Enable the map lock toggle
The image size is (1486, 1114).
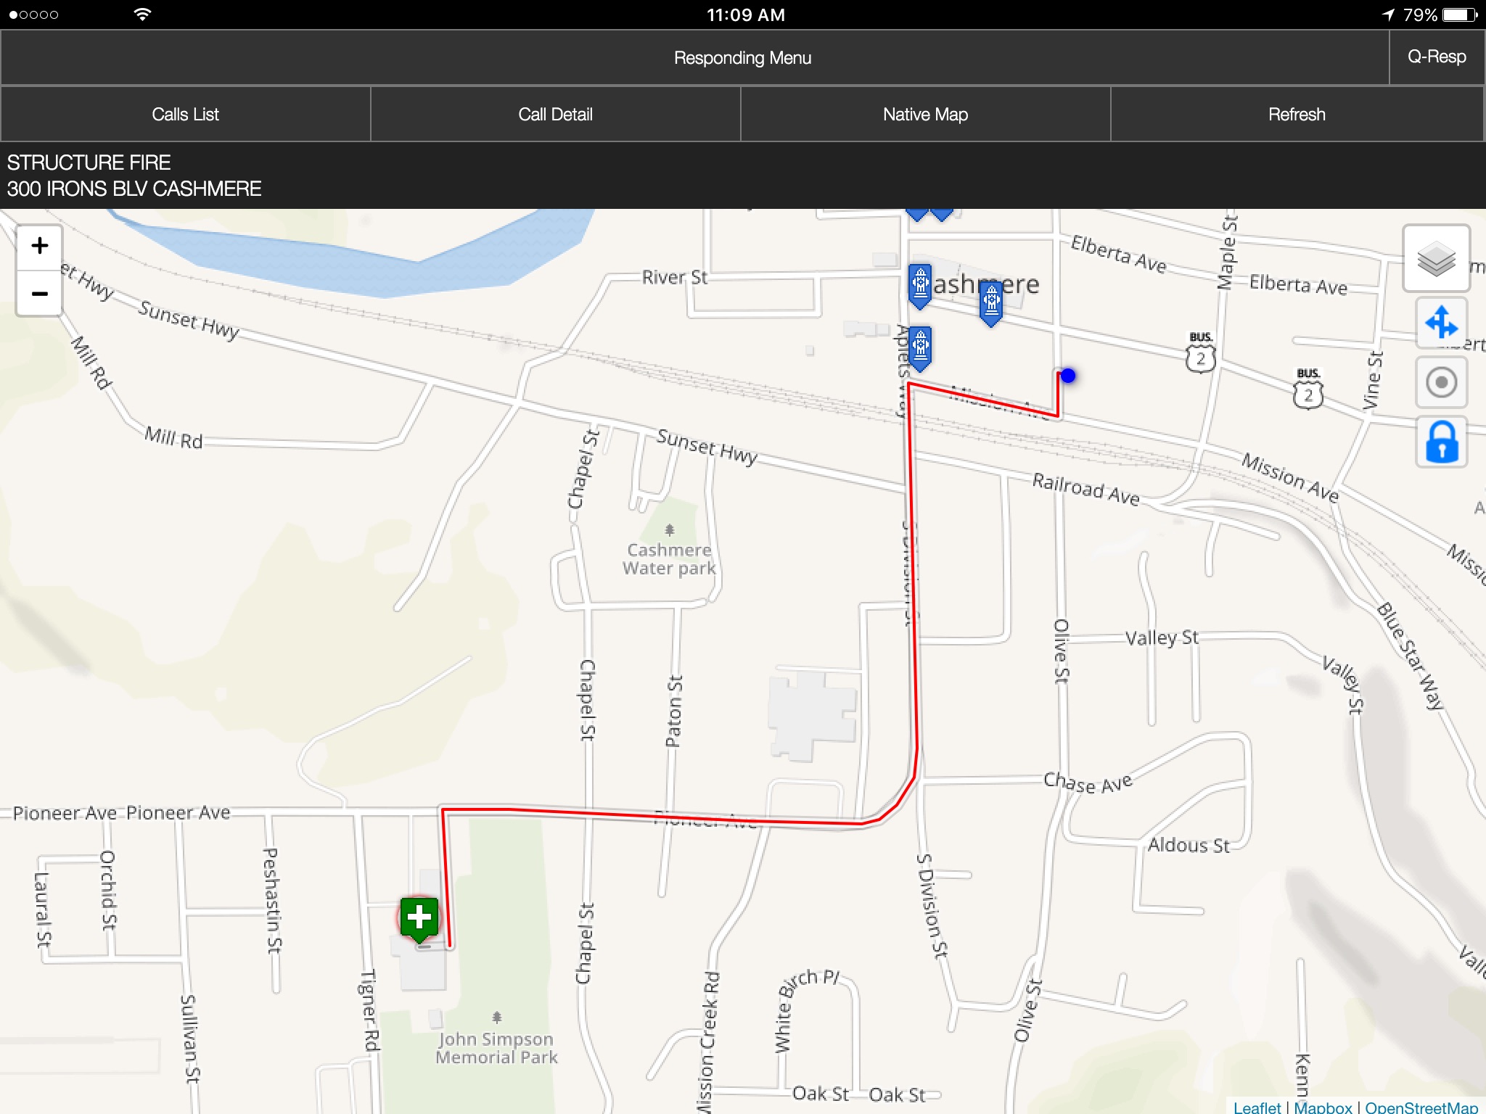point(1440,442)
